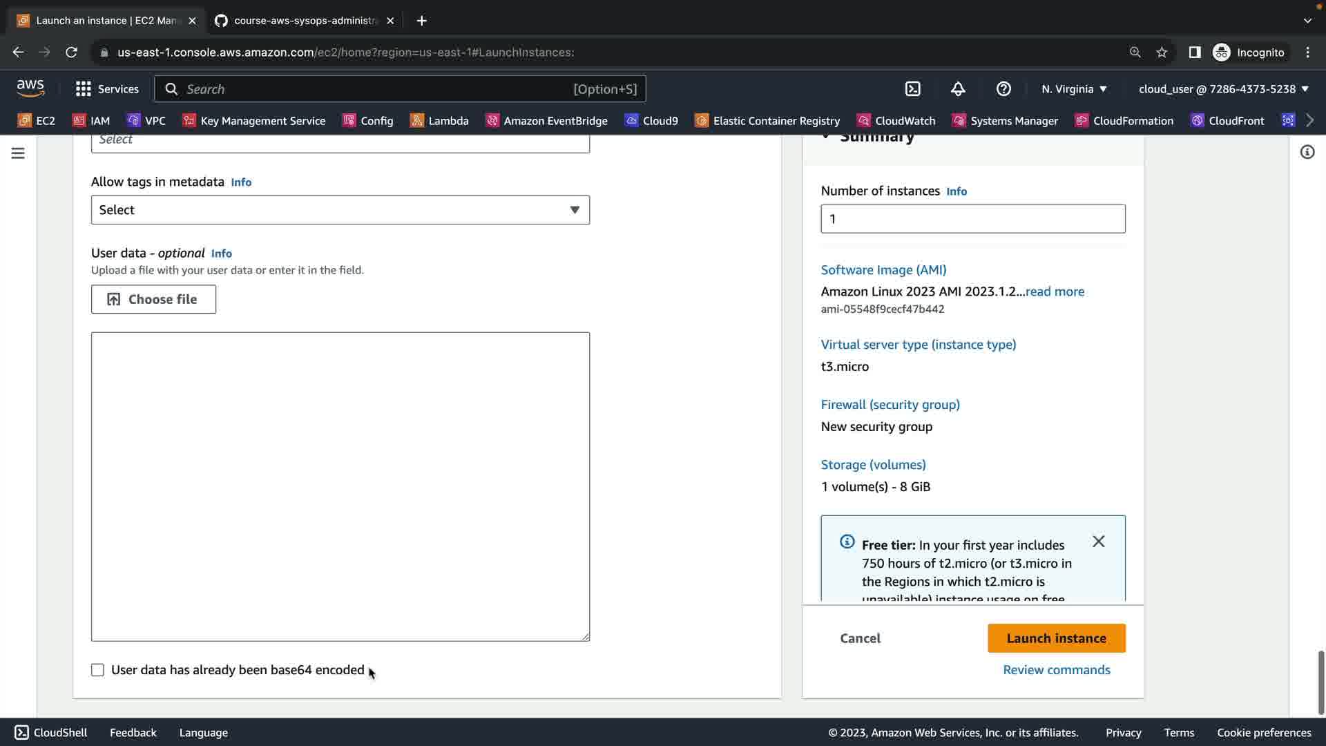Open the Services grid menu
This screenshot has width=1326, height=746.
point(107,89)
